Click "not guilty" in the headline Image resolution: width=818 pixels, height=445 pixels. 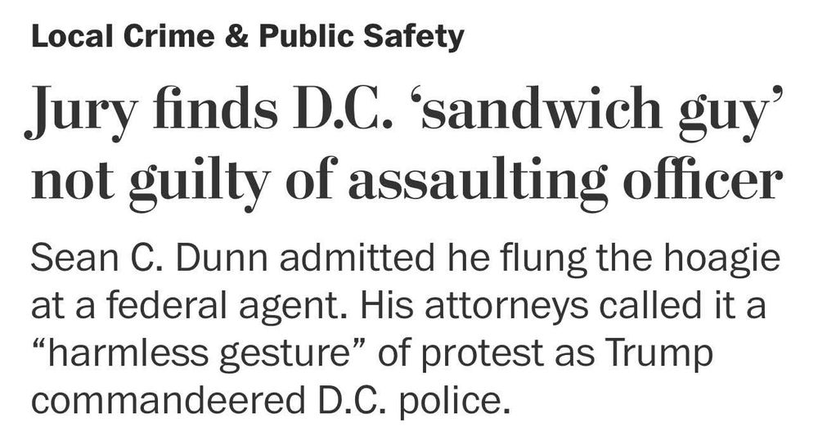(151, 181)
